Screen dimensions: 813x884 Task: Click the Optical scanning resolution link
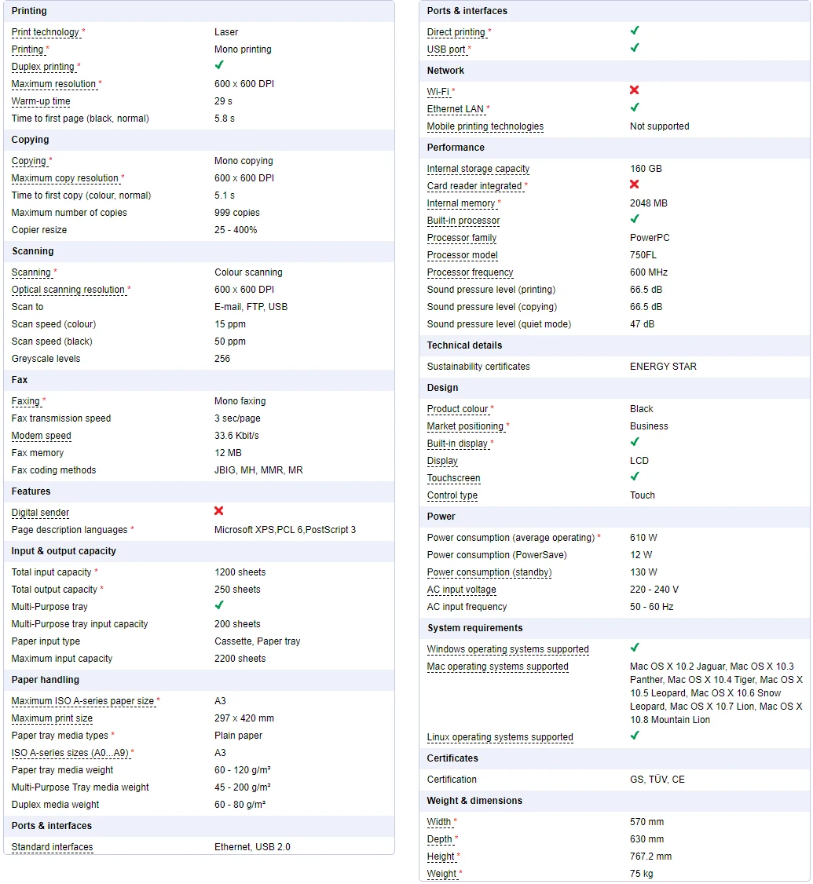68,290
